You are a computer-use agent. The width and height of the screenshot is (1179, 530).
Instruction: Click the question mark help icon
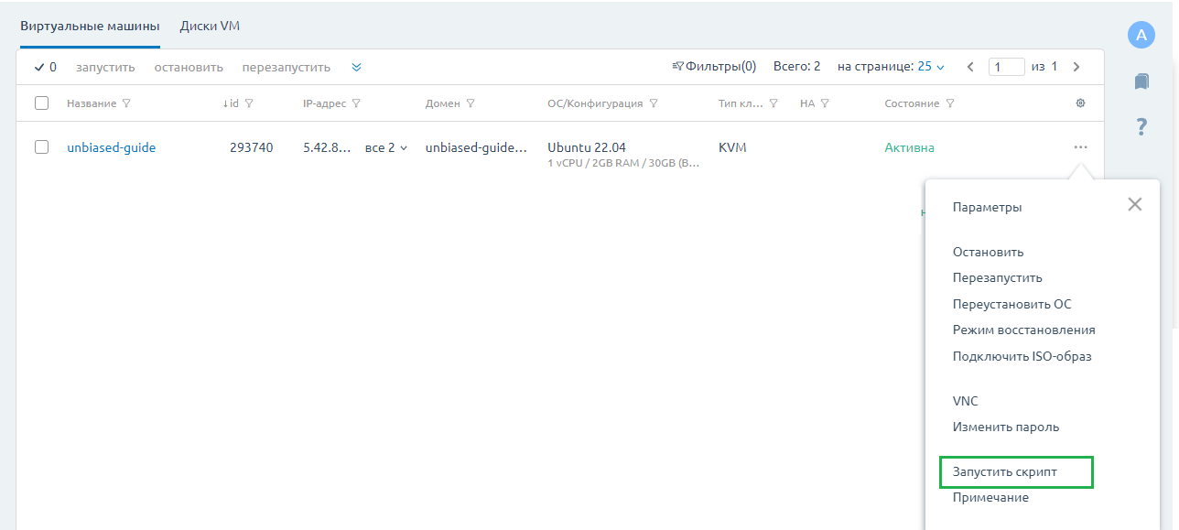1141,127
